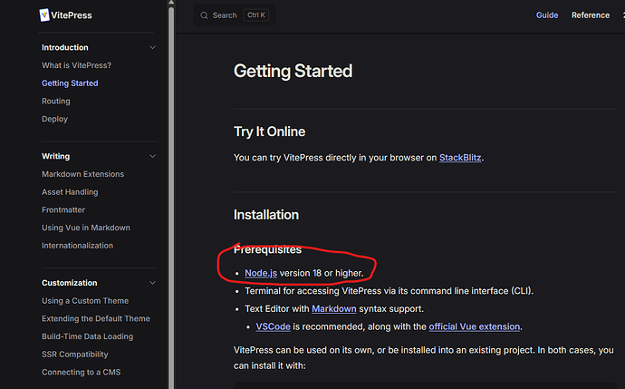The width and height of the screenshot is (625, 389).
Task: Follow the VSCode link
Action: click(x=273, y=326)
